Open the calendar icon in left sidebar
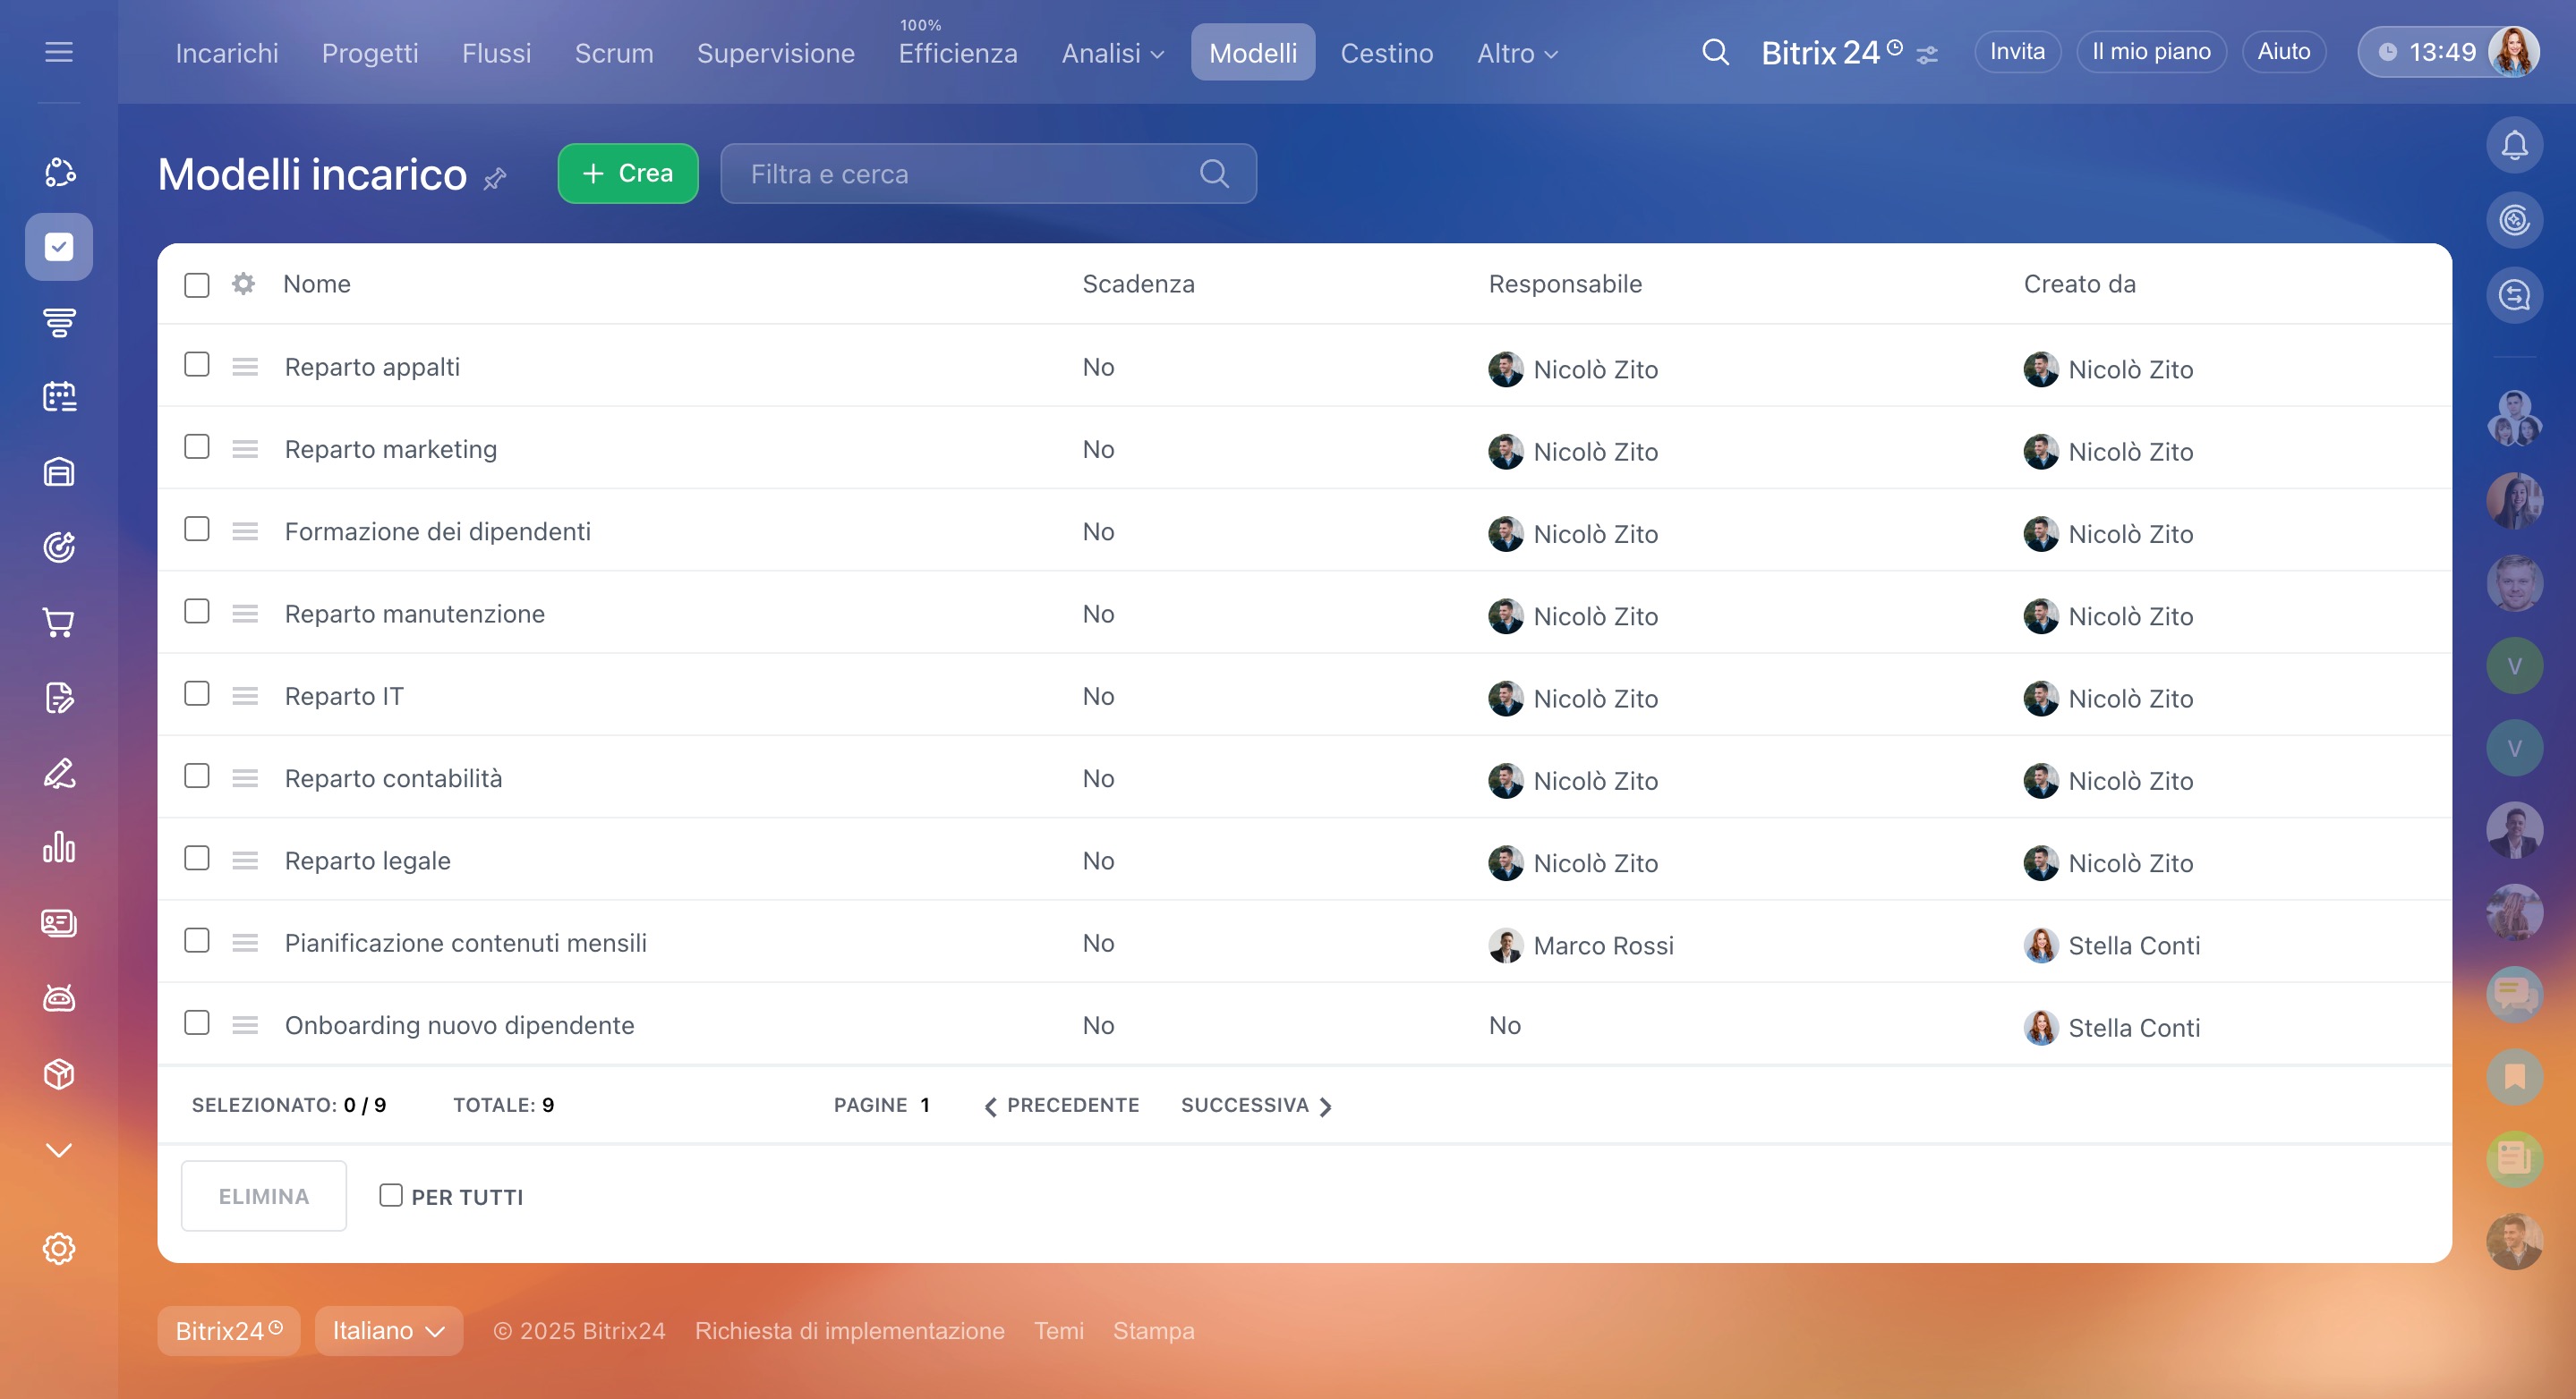The image size is (2576, 1399). [59, 397]
